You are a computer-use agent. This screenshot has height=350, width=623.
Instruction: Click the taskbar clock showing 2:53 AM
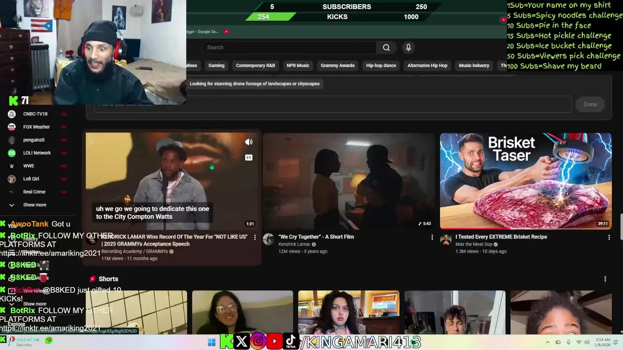[x=603, y=342]
